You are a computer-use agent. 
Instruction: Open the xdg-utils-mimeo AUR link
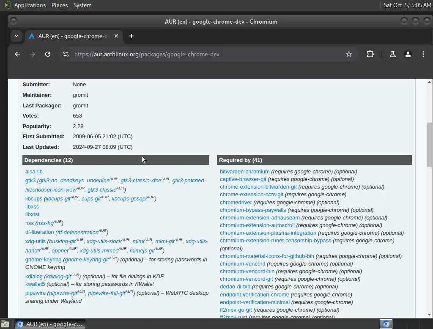click(x=99, y=250)
